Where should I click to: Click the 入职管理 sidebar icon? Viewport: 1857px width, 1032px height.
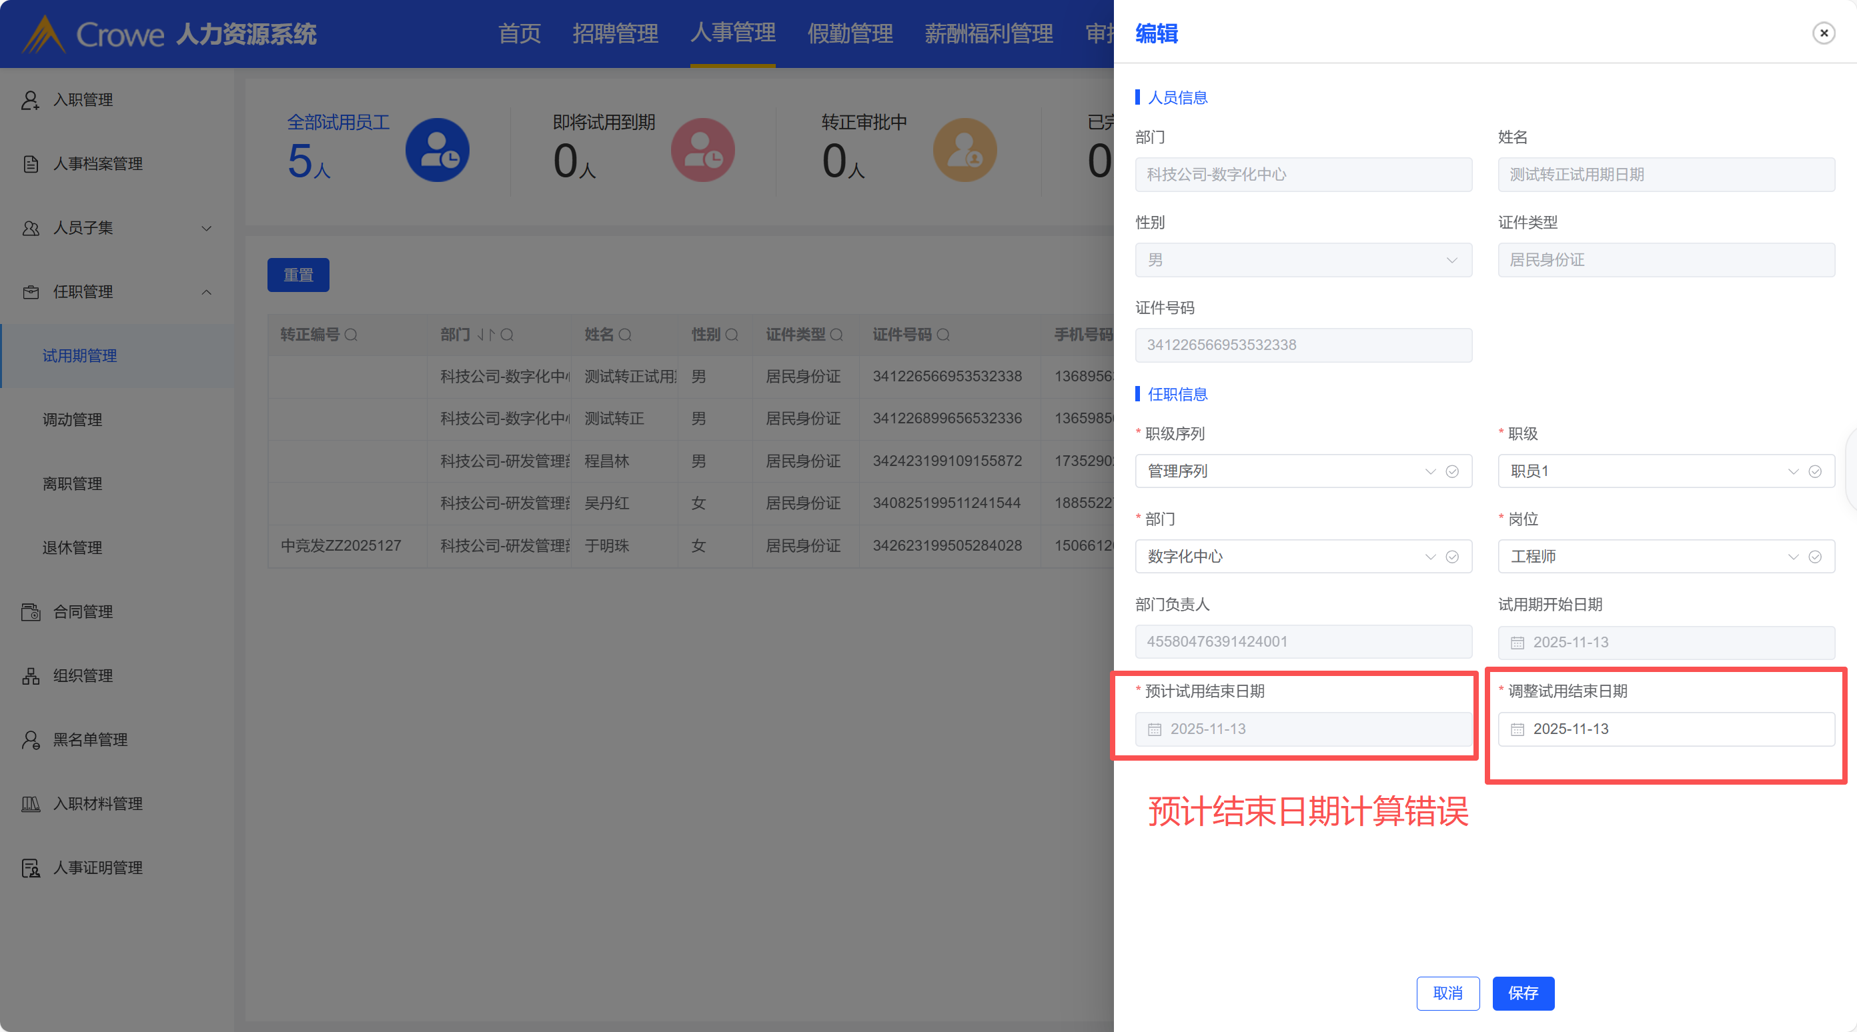[x=30, y=100]
